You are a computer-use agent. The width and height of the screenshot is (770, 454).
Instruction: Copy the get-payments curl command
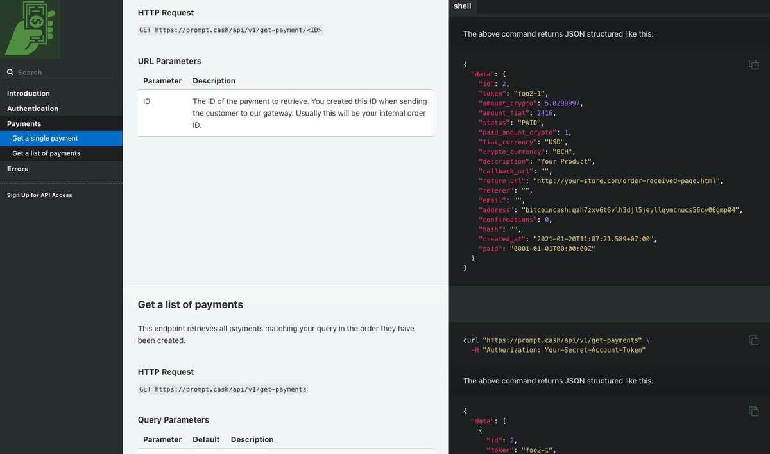tap(754, 340)
